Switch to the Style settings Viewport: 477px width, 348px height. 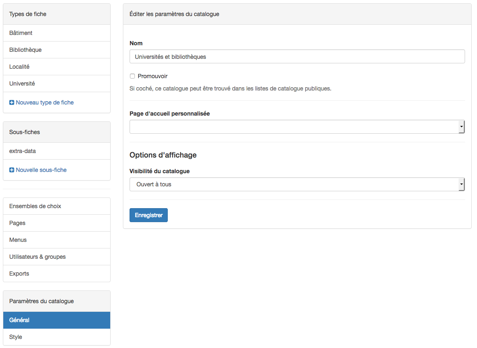click(16, 337)
